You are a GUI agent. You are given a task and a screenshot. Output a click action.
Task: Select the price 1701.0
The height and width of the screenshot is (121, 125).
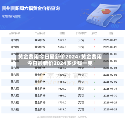(62, 103)
